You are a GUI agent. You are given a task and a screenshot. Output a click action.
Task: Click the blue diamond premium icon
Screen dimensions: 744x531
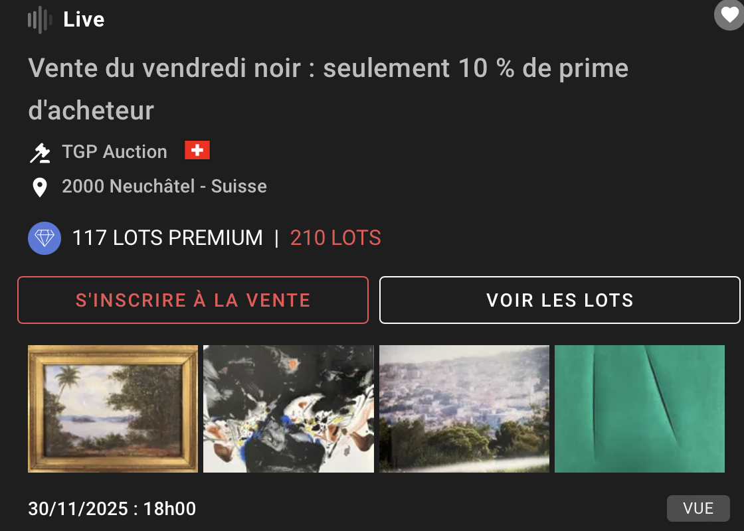tap(45, 238)
